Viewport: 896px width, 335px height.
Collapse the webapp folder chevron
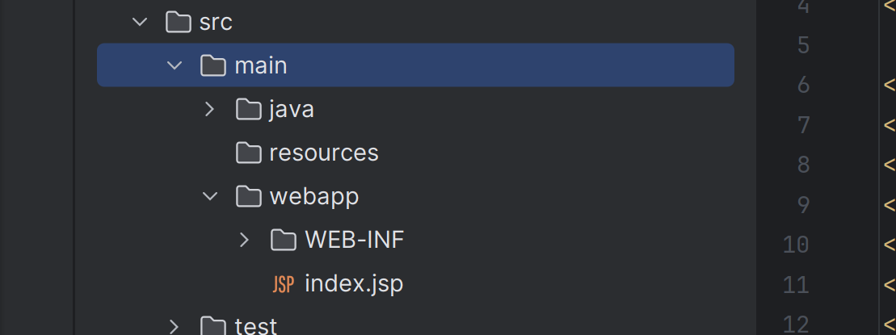click(x=210, y=196)
